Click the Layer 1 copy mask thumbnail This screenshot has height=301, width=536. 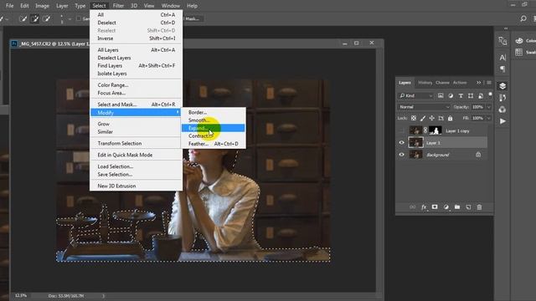[x=435, y=130]
